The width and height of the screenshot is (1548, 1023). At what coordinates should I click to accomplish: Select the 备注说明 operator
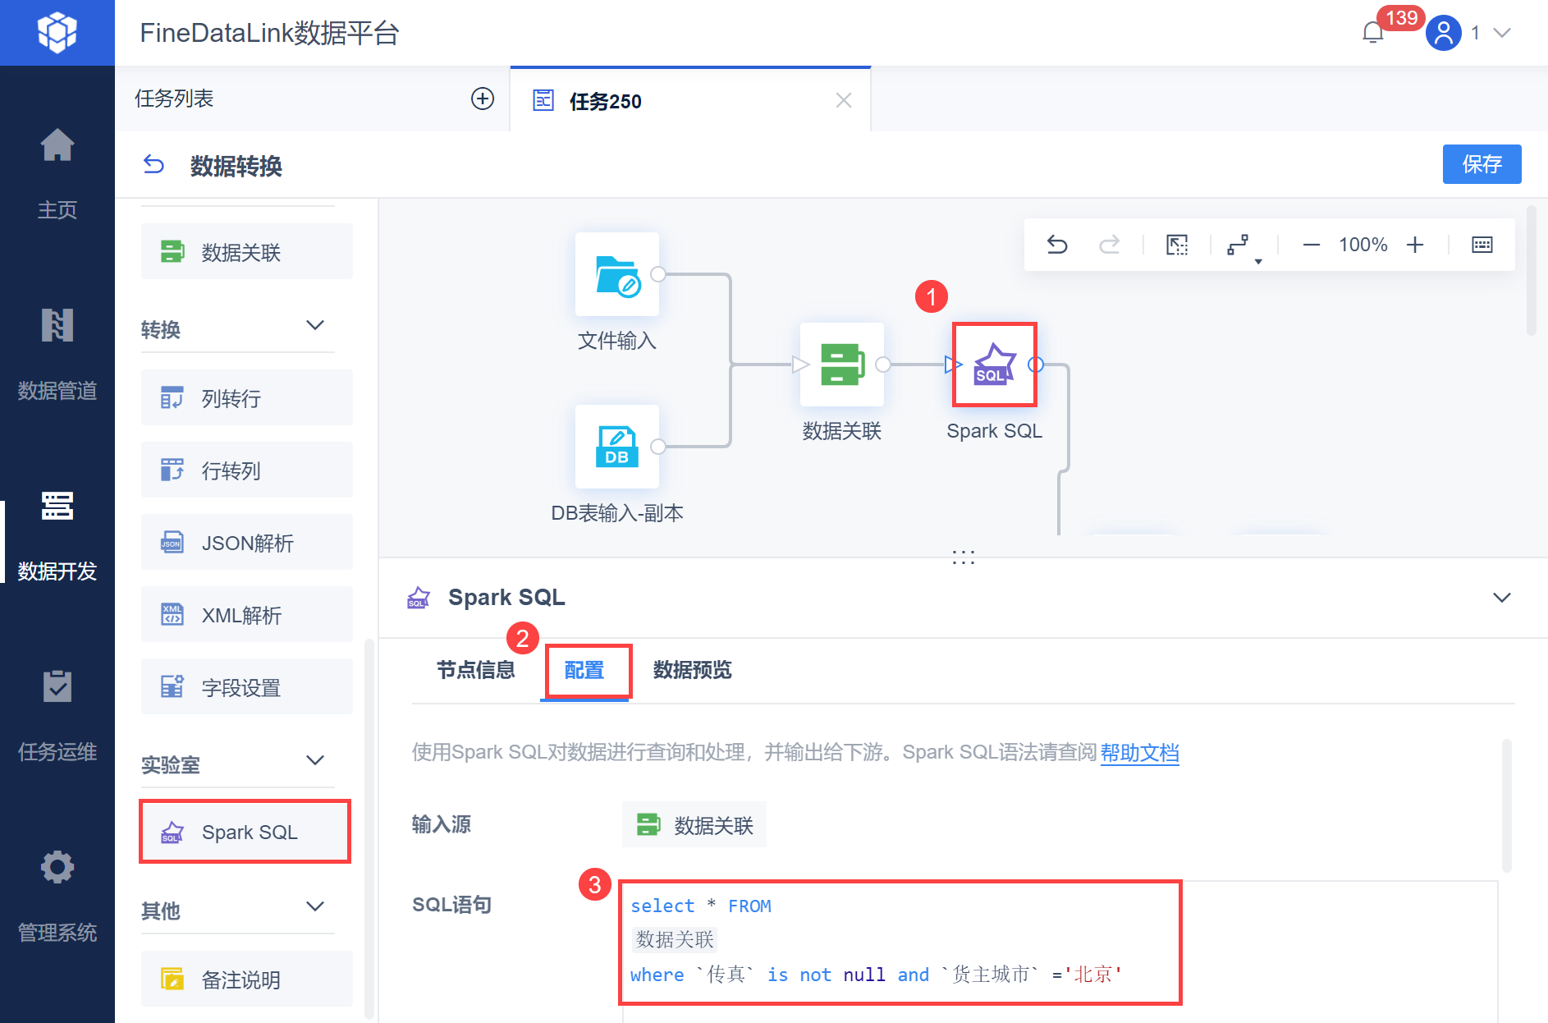[247, 979]
